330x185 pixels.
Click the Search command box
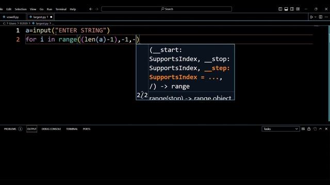[167, 9]
